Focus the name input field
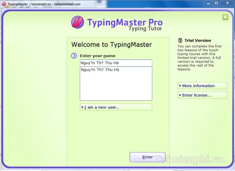This screenshot has height=171, width=235. (x=116, y=63)
